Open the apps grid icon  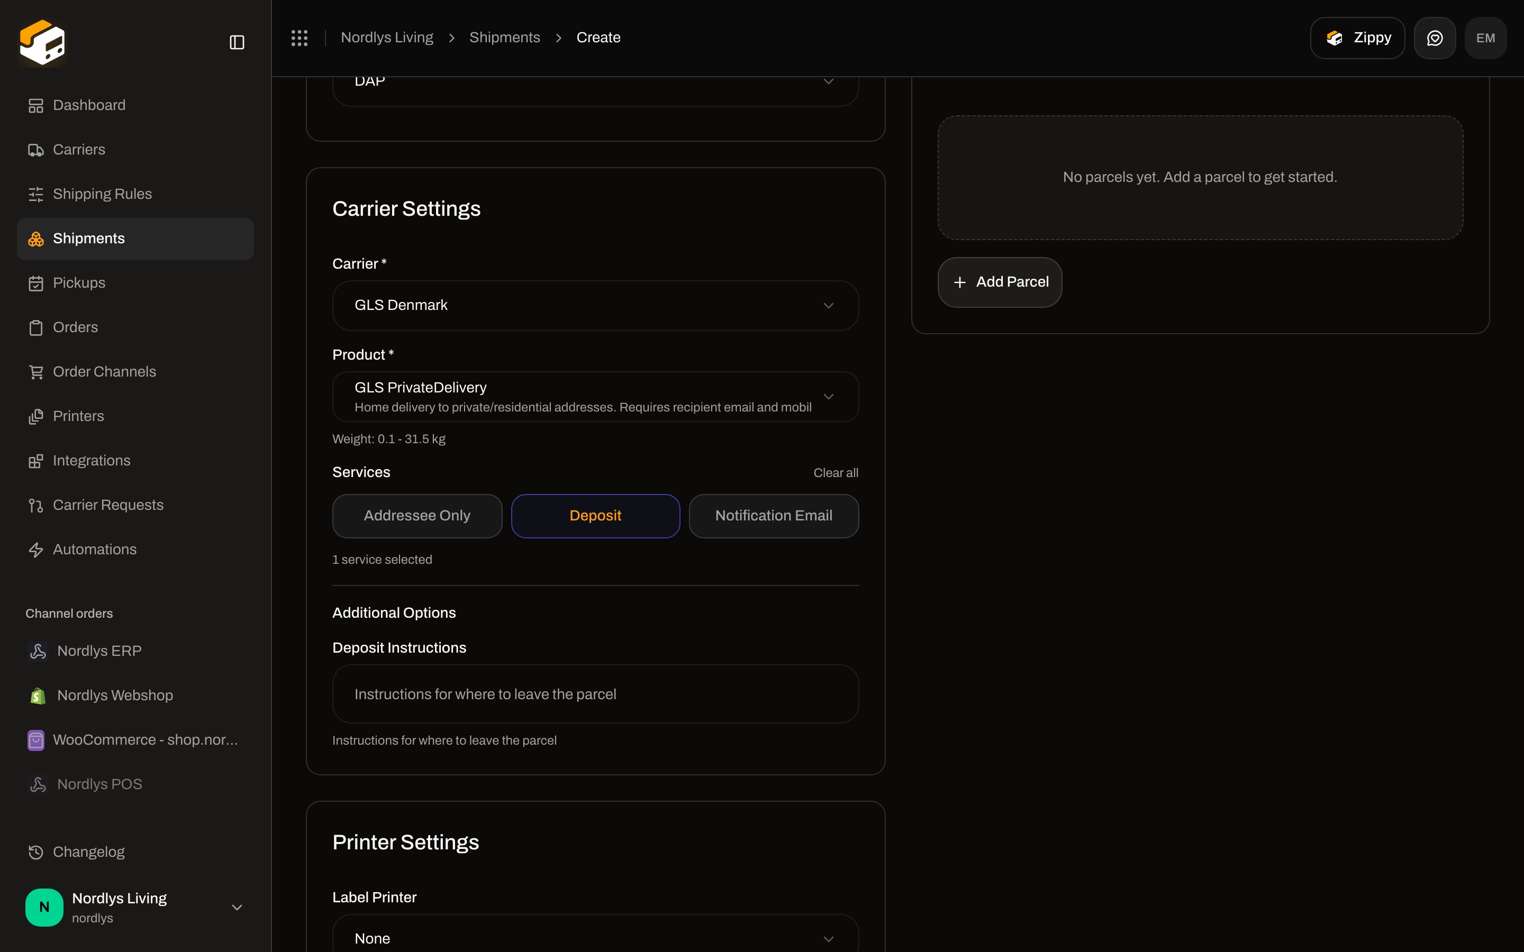[x=299, y=38]
